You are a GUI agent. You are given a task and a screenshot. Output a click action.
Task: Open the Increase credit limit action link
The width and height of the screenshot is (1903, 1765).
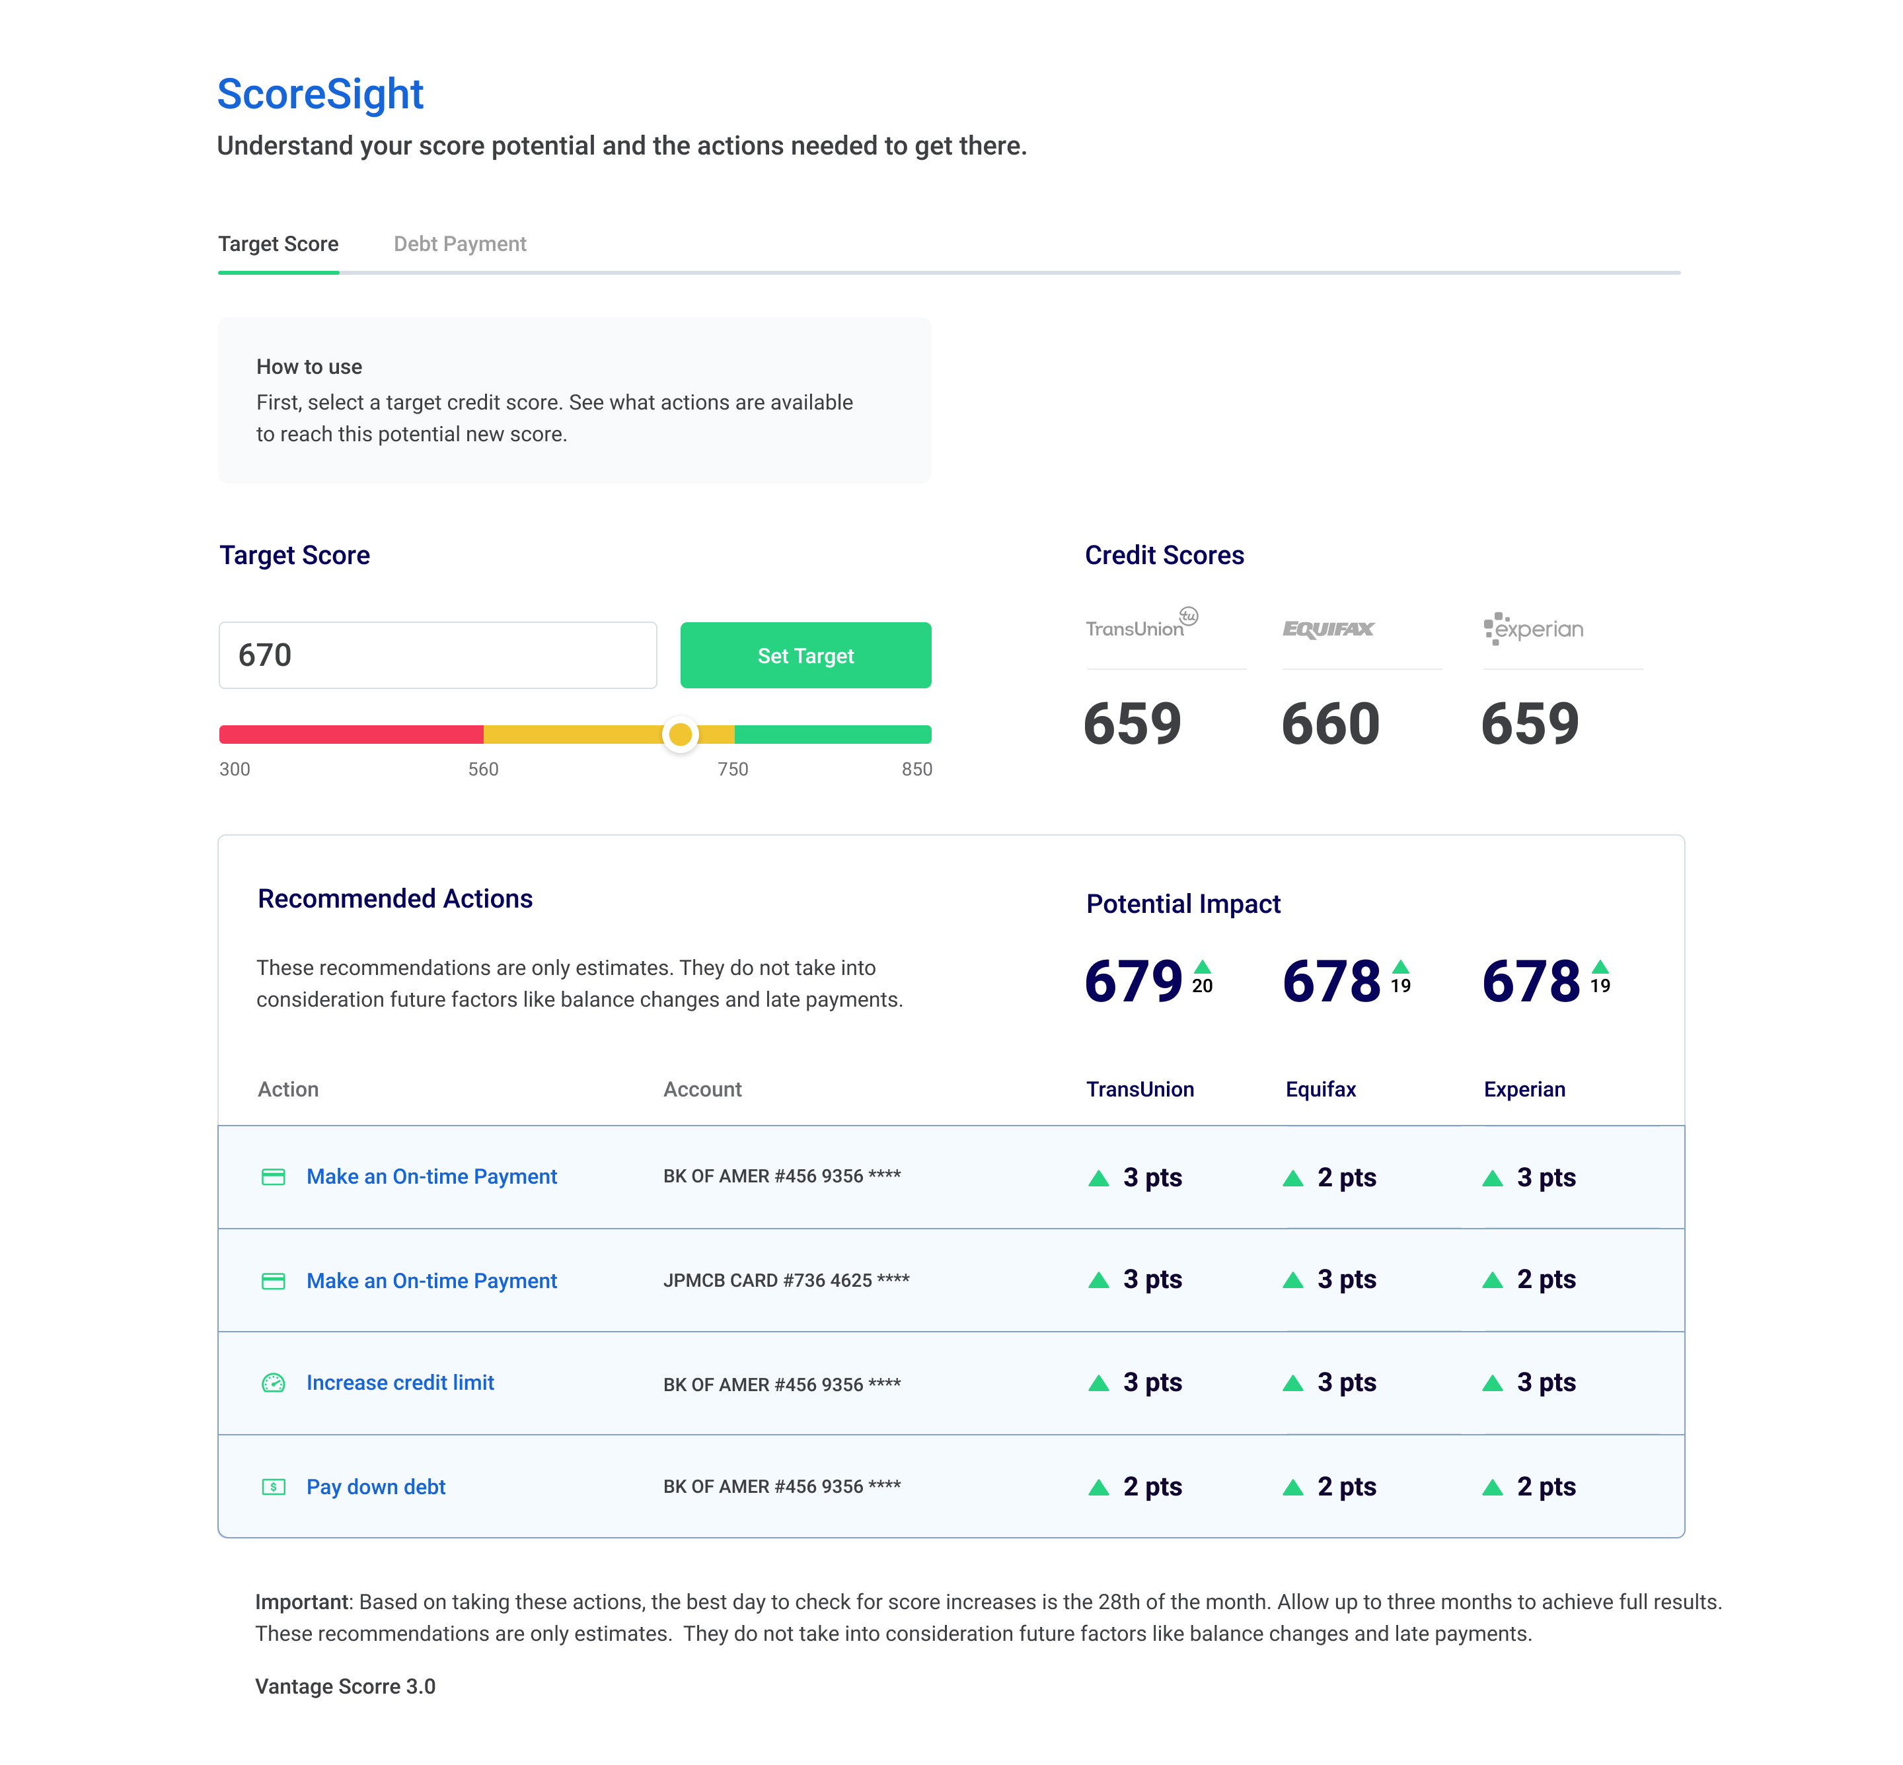(399, 1382)
